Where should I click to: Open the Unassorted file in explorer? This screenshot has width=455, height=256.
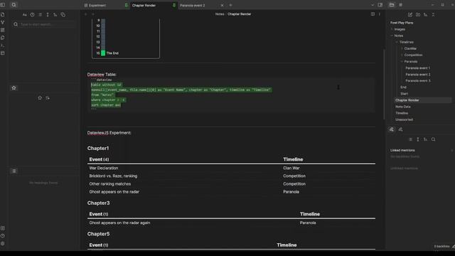404,119
